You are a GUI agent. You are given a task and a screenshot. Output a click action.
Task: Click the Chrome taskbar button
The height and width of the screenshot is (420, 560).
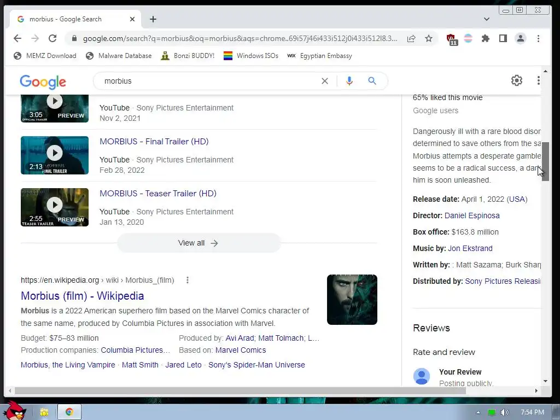(x=69, y=412)
